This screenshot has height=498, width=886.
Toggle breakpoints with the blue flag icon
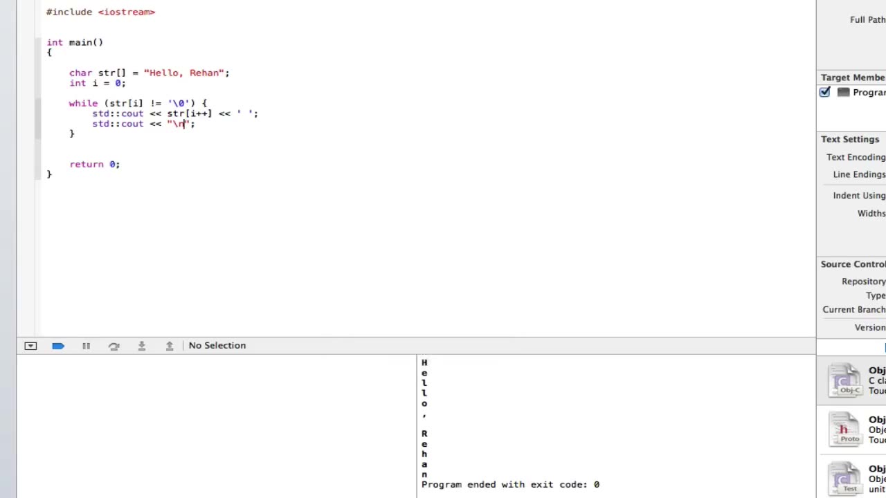[58, 345]
